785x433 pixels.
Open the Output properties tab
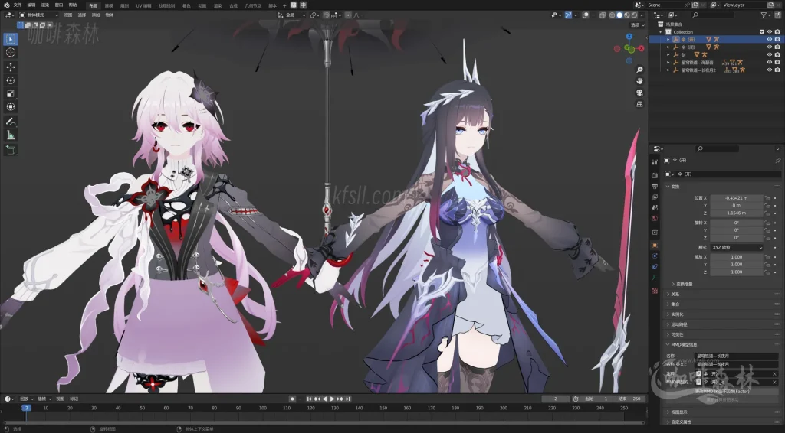point(655,187)
